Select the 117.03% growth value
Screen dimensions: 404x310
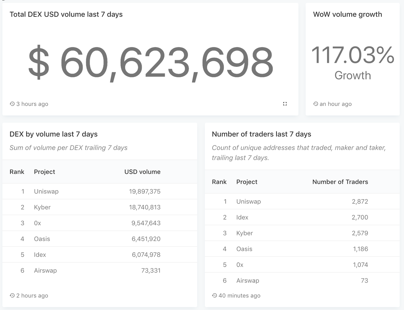coord(353,55)
